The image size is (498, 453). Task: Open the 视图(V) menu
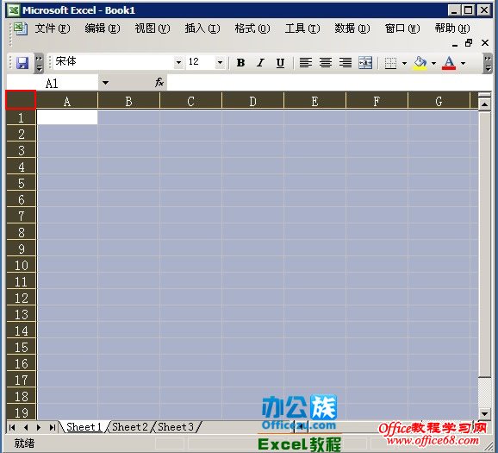pyautogui.click(x=153, y=28)
